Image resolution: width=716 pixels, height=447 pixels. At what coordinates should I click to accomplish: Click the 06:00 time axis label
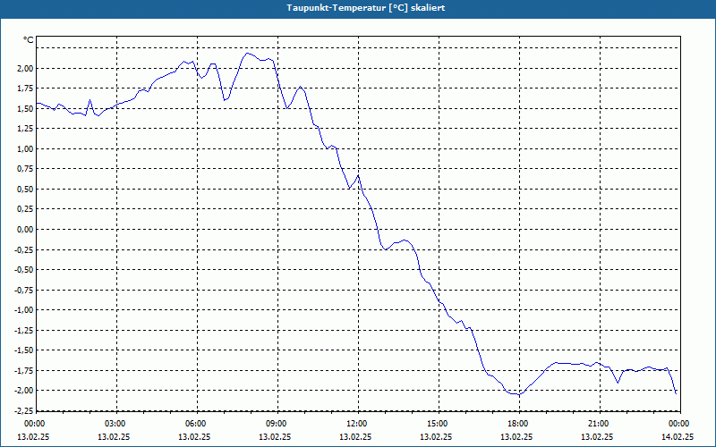(197, 424)
